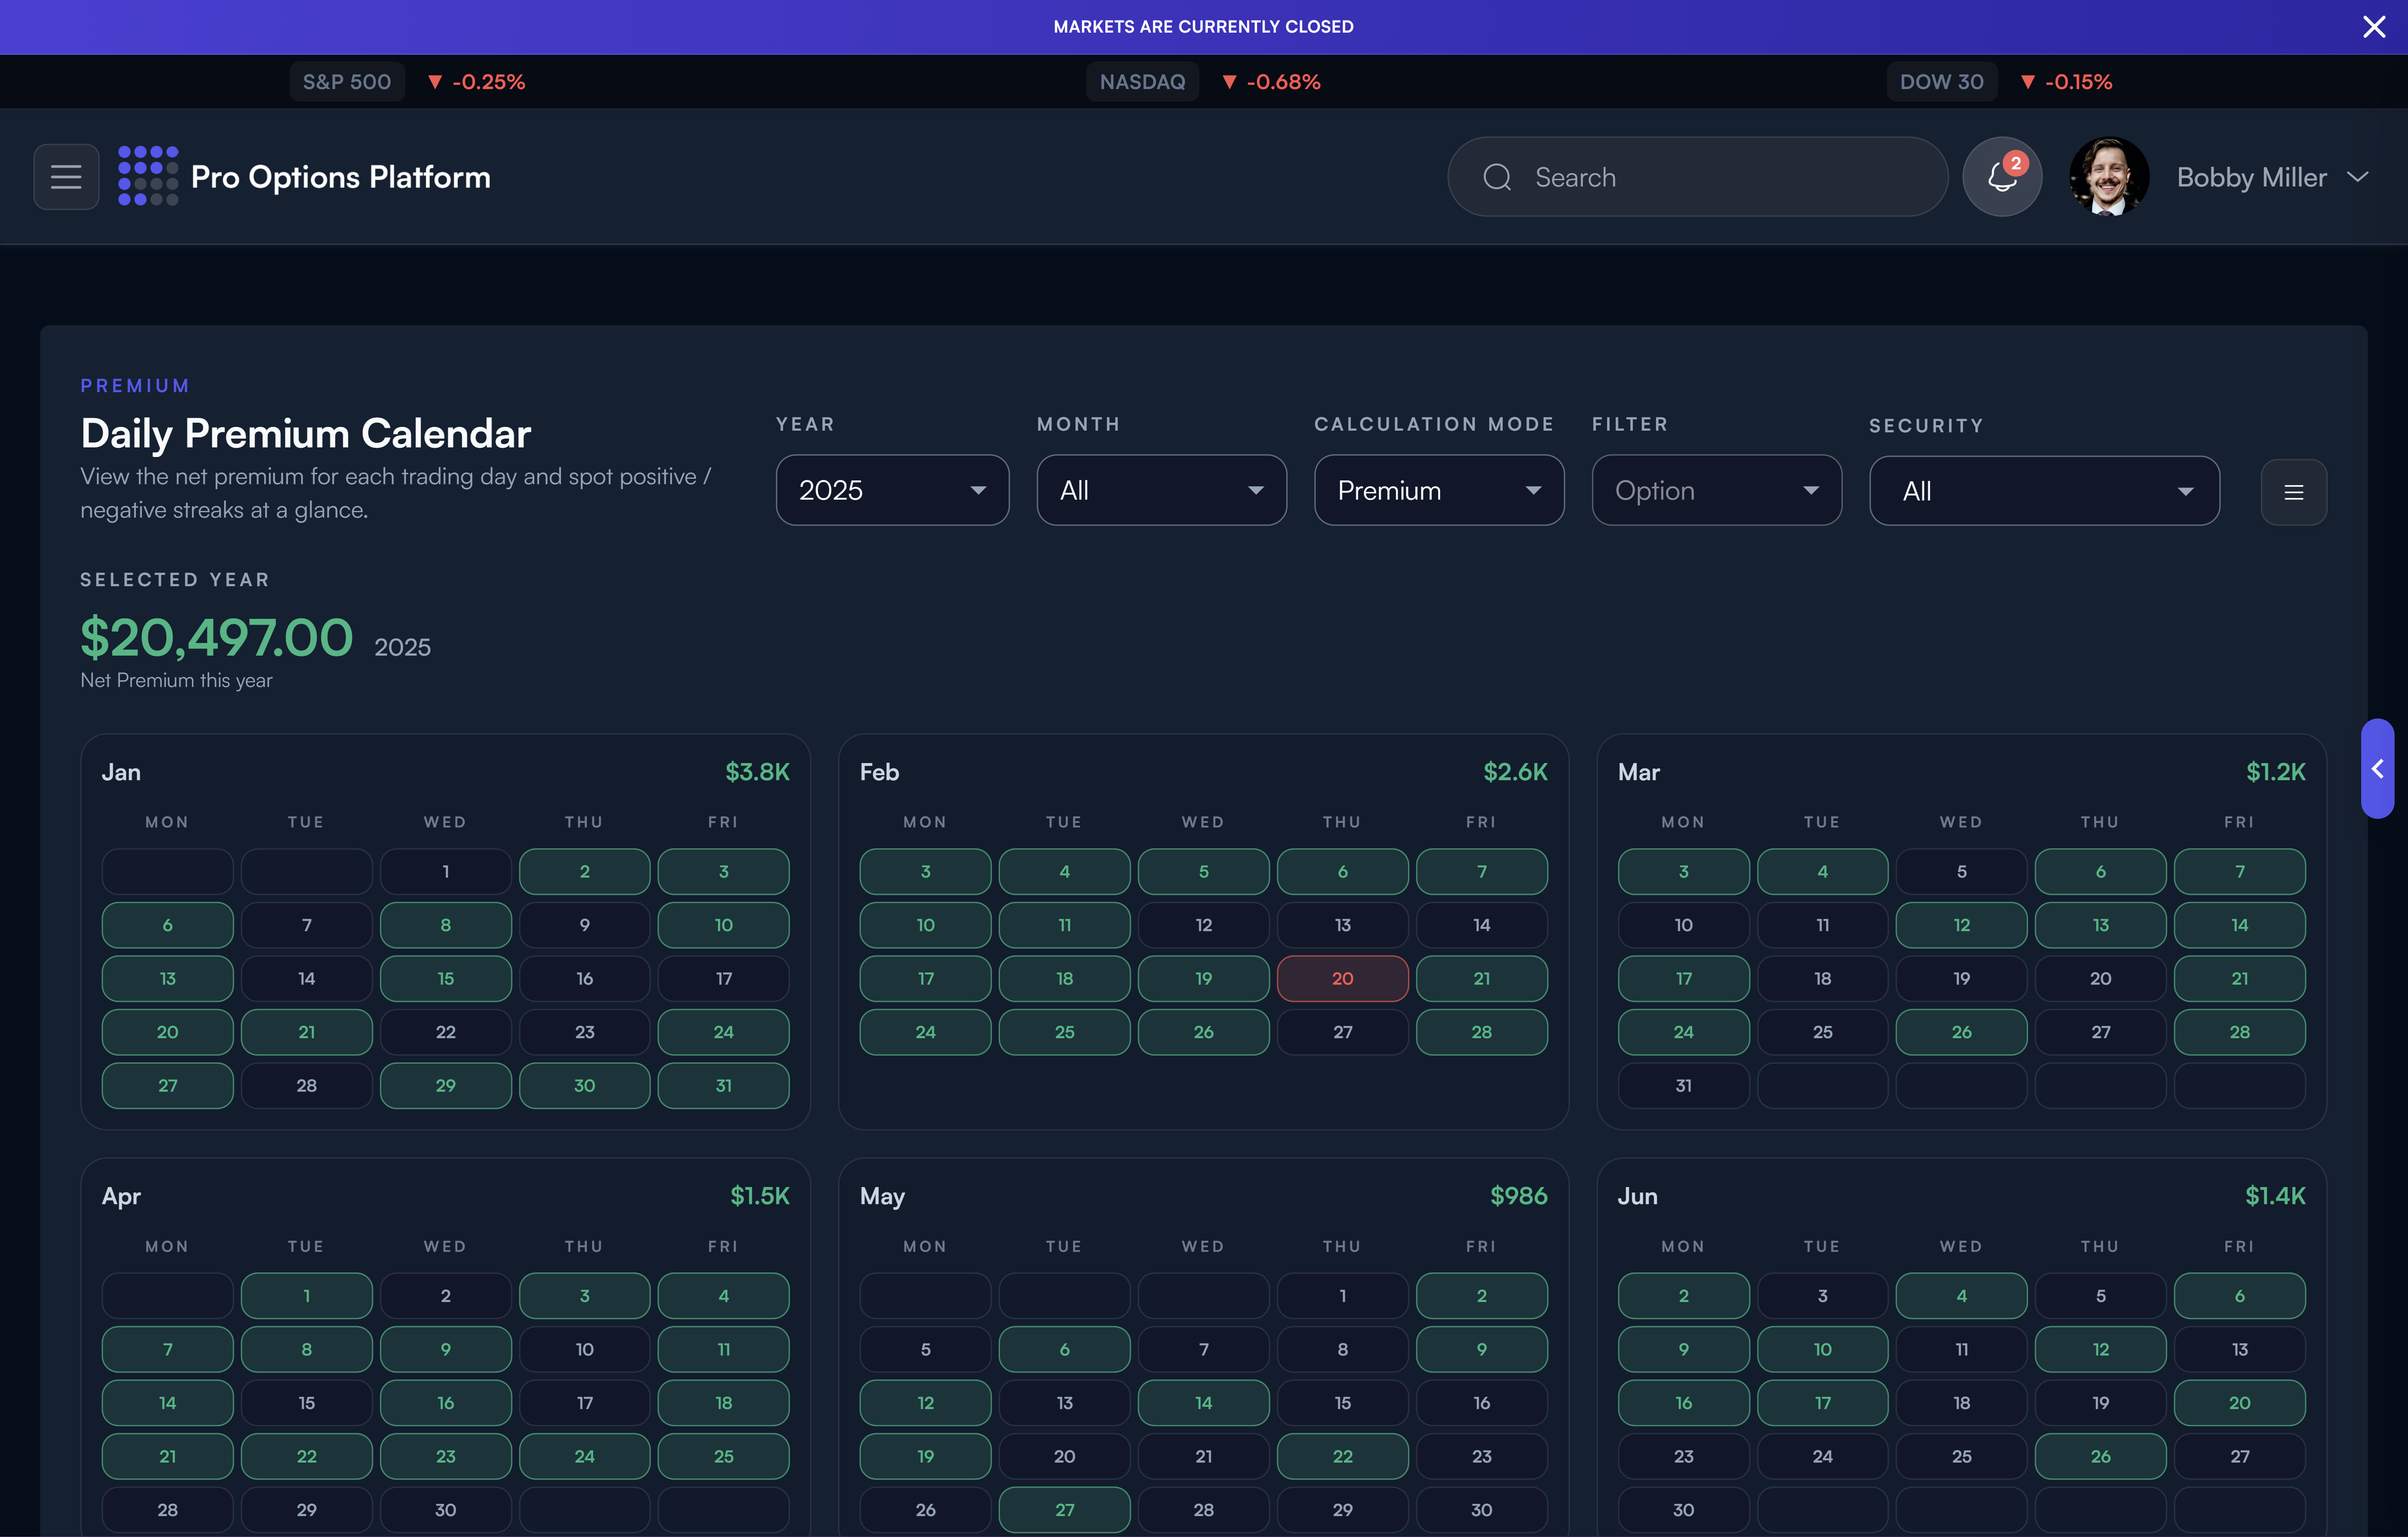Image resolution: width=2408 pixels, height=1537 pixels.
Task: Expand the Bobby Miller account chevron
Action: pyautogui.click(x=2358, y=177)
